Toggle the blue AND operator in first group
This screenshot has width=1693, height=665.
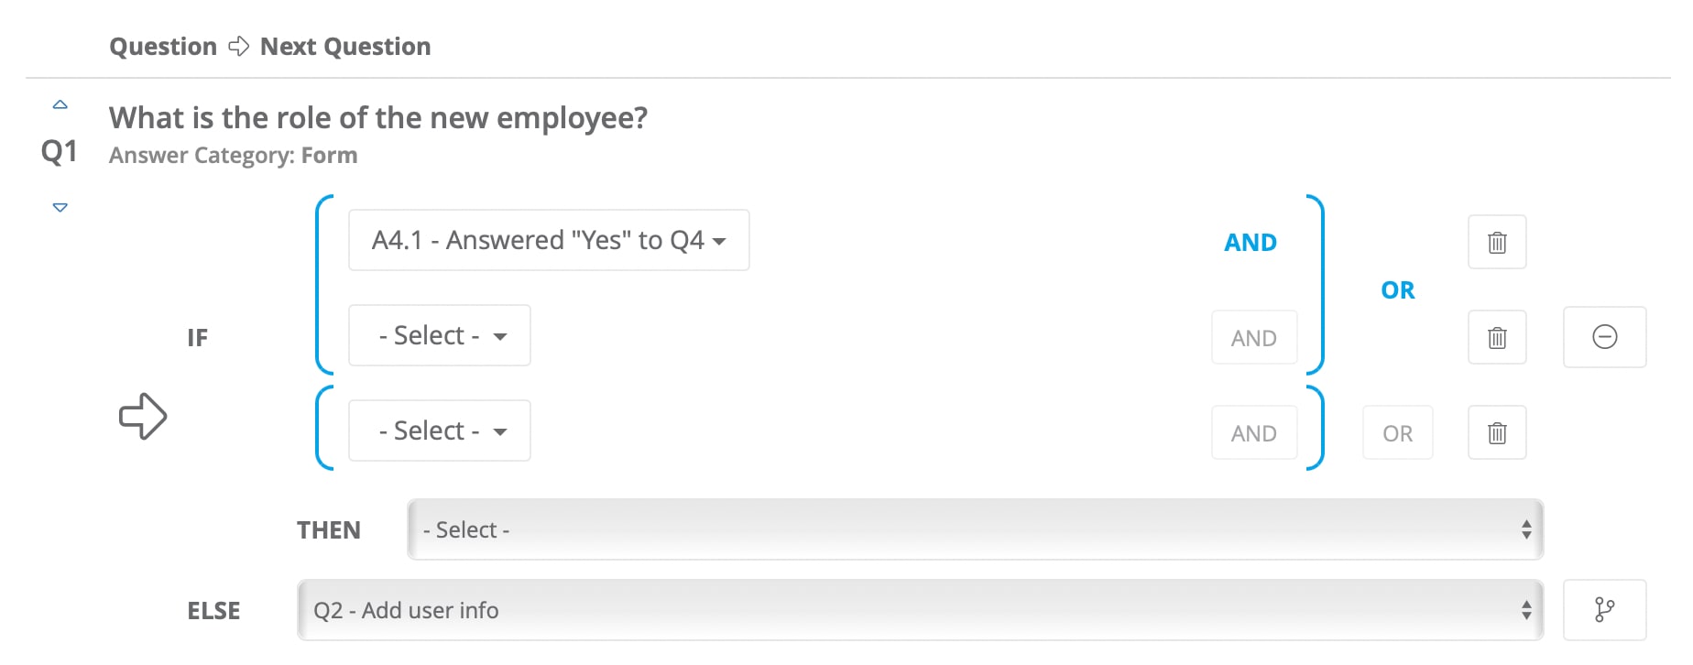pyautogui.click(x=1251, y=242)
